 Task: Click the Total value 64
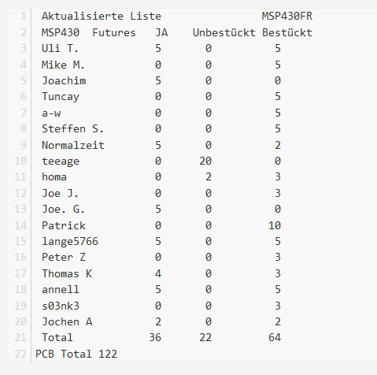[x=275, y=338]
